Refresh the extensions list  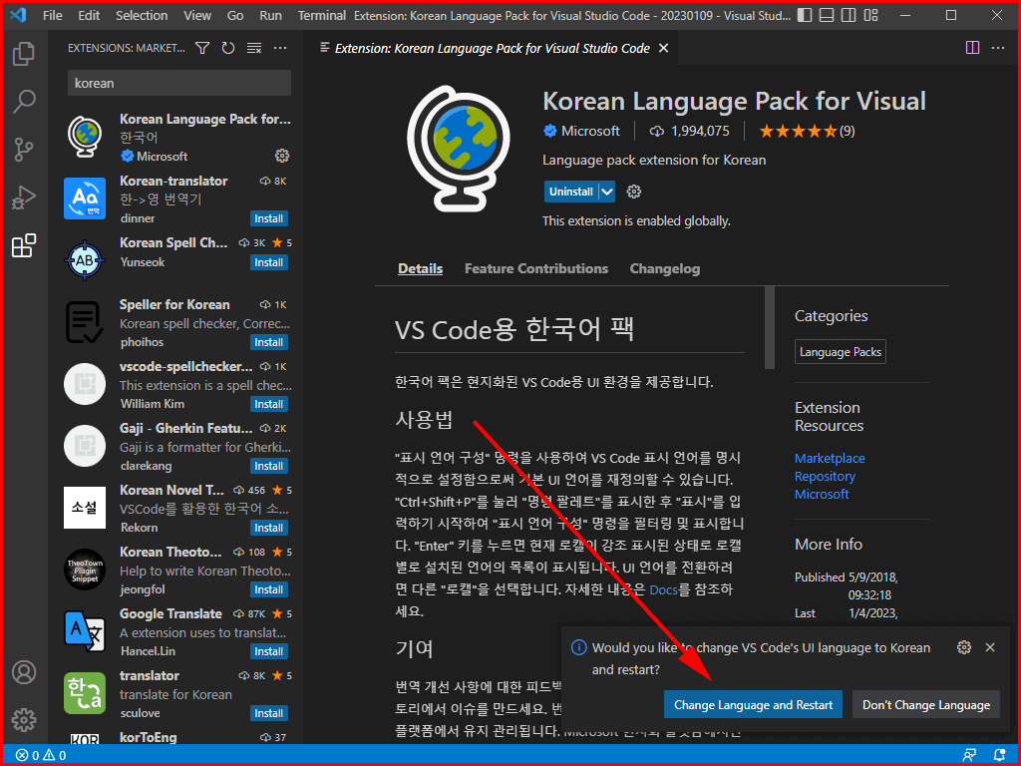tap(228, 48)
